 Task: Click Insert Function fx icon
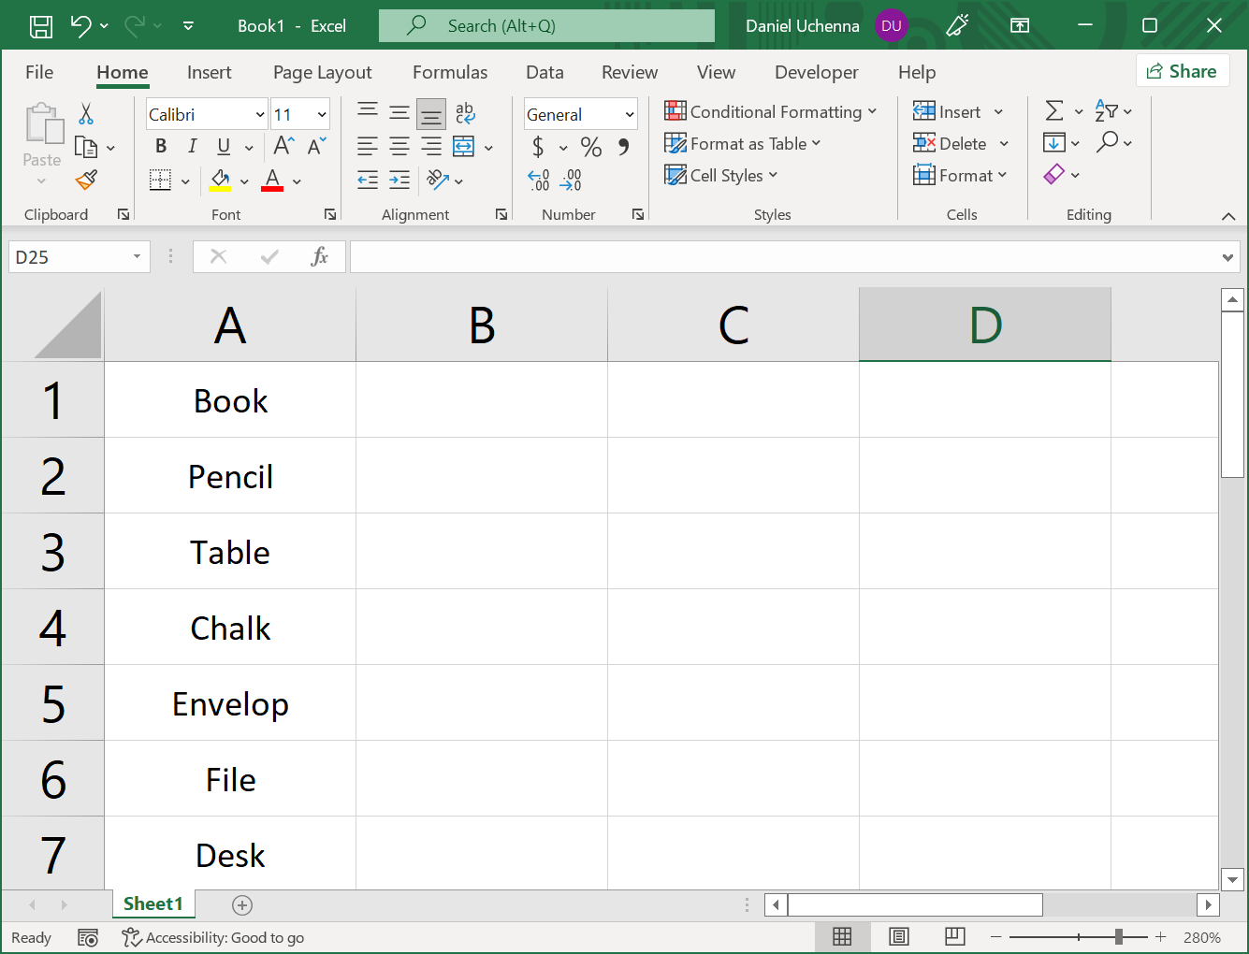tap(319, 256)
